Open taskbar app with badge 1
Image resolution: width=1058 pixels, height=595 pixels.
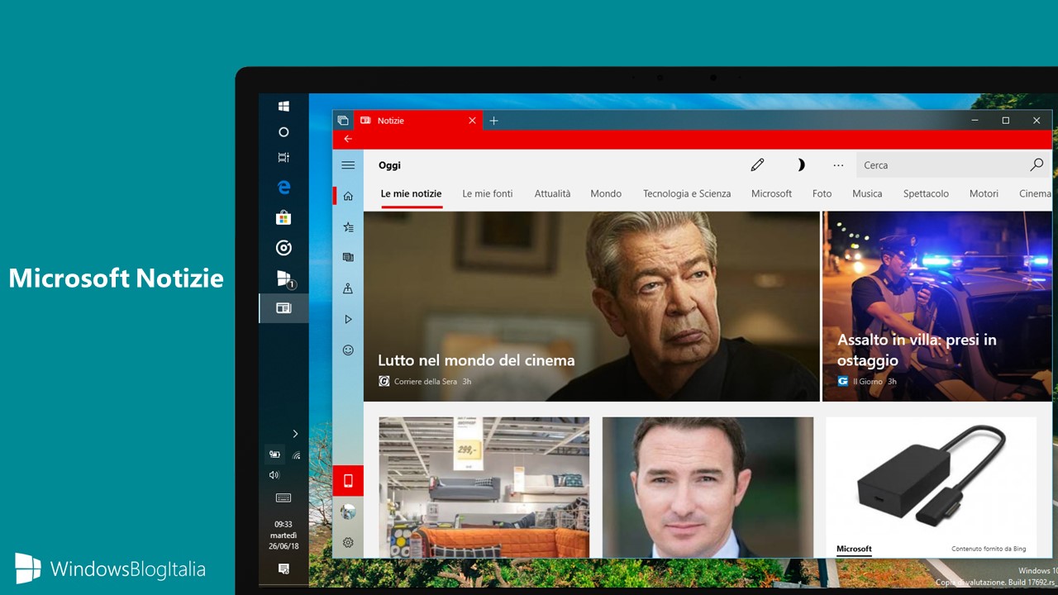284,278
